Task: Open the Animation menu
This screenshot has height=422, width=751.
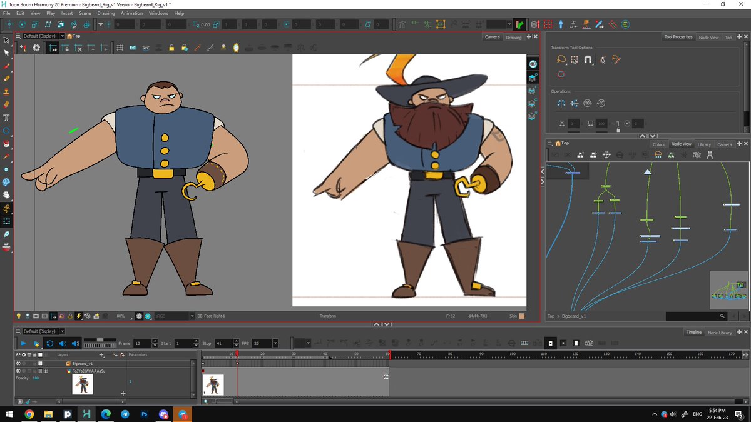Action: point(131,13)
